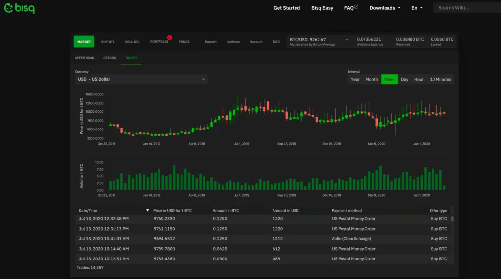Click the price 9760.2330 cell
Screen dimensions: 501x279
(164, 219)
